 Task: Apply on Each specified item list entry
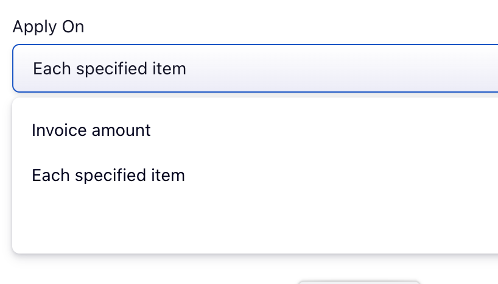tap(108, 176)
